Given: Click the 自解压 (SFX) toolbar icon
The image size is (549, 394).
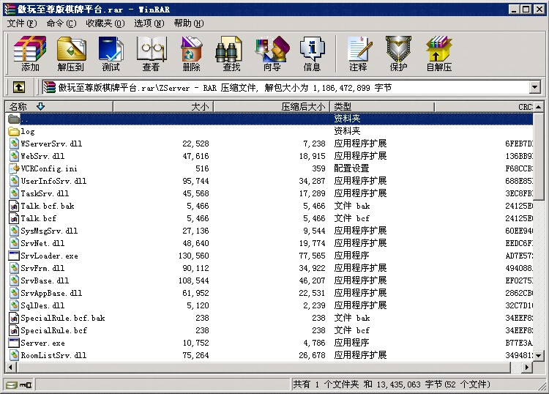Looking at the screenshot, I should pos(438,53).
